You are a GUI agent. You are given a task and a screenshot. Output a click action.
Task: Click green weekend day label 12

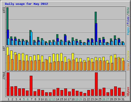pos(50,99)
